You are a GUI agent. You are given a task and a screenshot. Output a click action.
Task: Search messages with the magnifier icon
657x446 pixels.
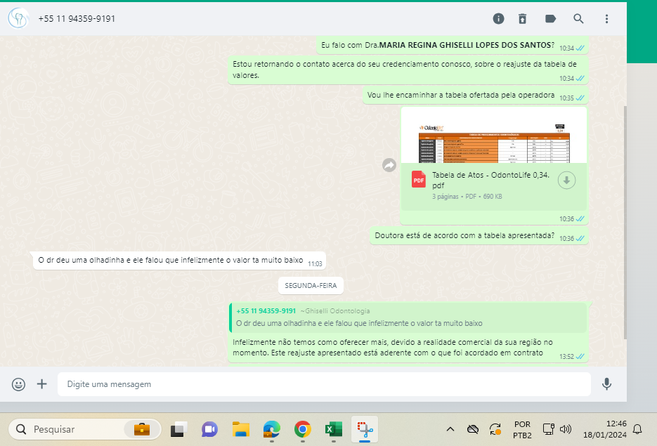[578, 18]
